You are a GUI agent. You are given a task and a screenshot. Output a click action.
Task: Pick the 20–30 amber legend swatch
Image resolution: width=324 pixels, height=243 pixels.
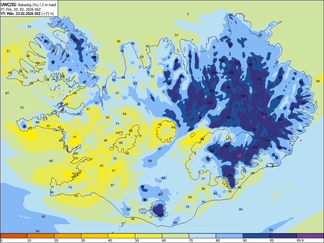pyautogui.click(x=68, y=236)
